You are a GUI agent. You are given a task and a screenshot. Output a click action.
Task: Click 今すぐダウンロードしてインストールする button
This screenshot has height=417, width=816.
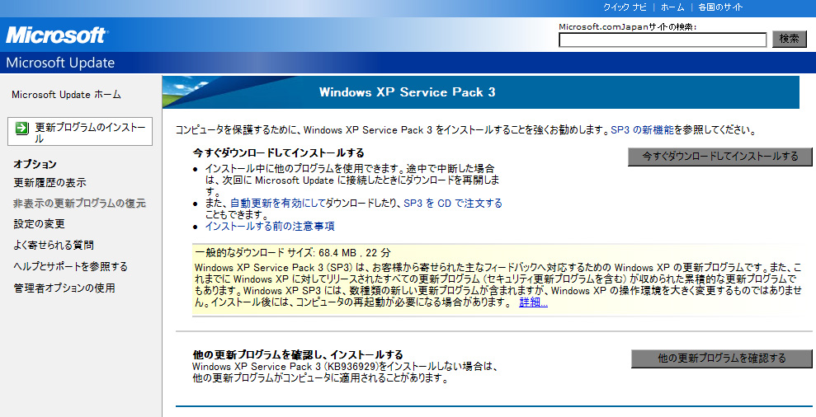point(719,157)
